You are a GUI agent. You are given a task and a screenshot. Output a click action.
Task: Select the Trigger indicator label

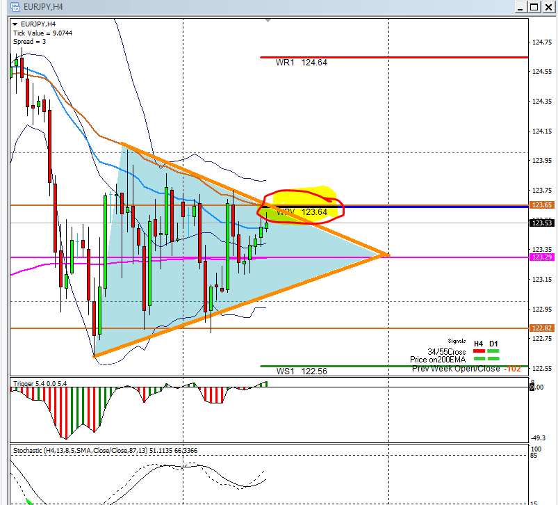[x=40, y=383]
